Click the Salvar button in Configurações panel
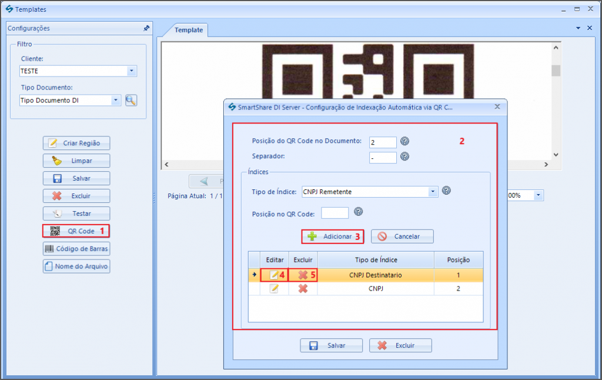 (76, 178)
